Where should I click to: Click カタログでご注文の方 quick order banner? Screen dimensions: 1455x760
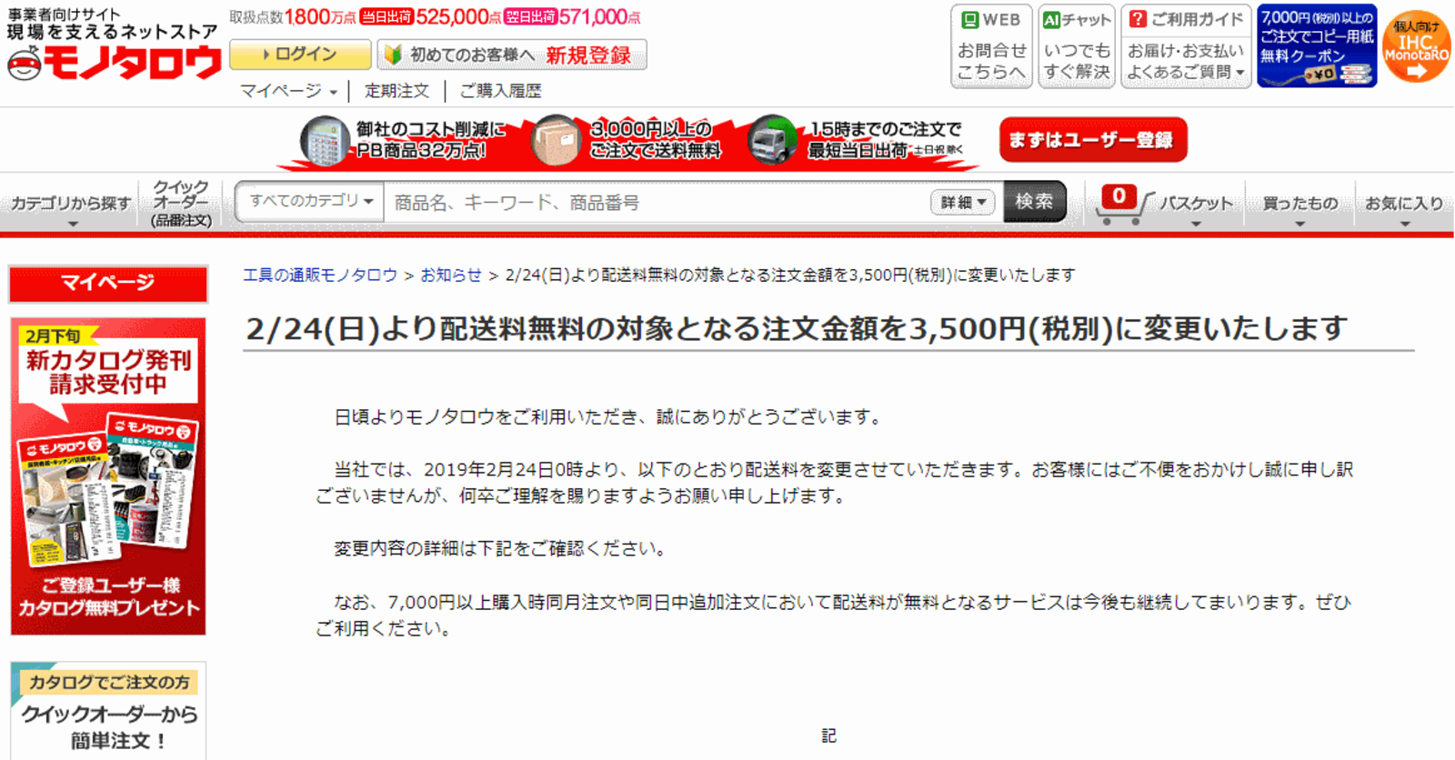pyautogui.click(x=108, y=711)
